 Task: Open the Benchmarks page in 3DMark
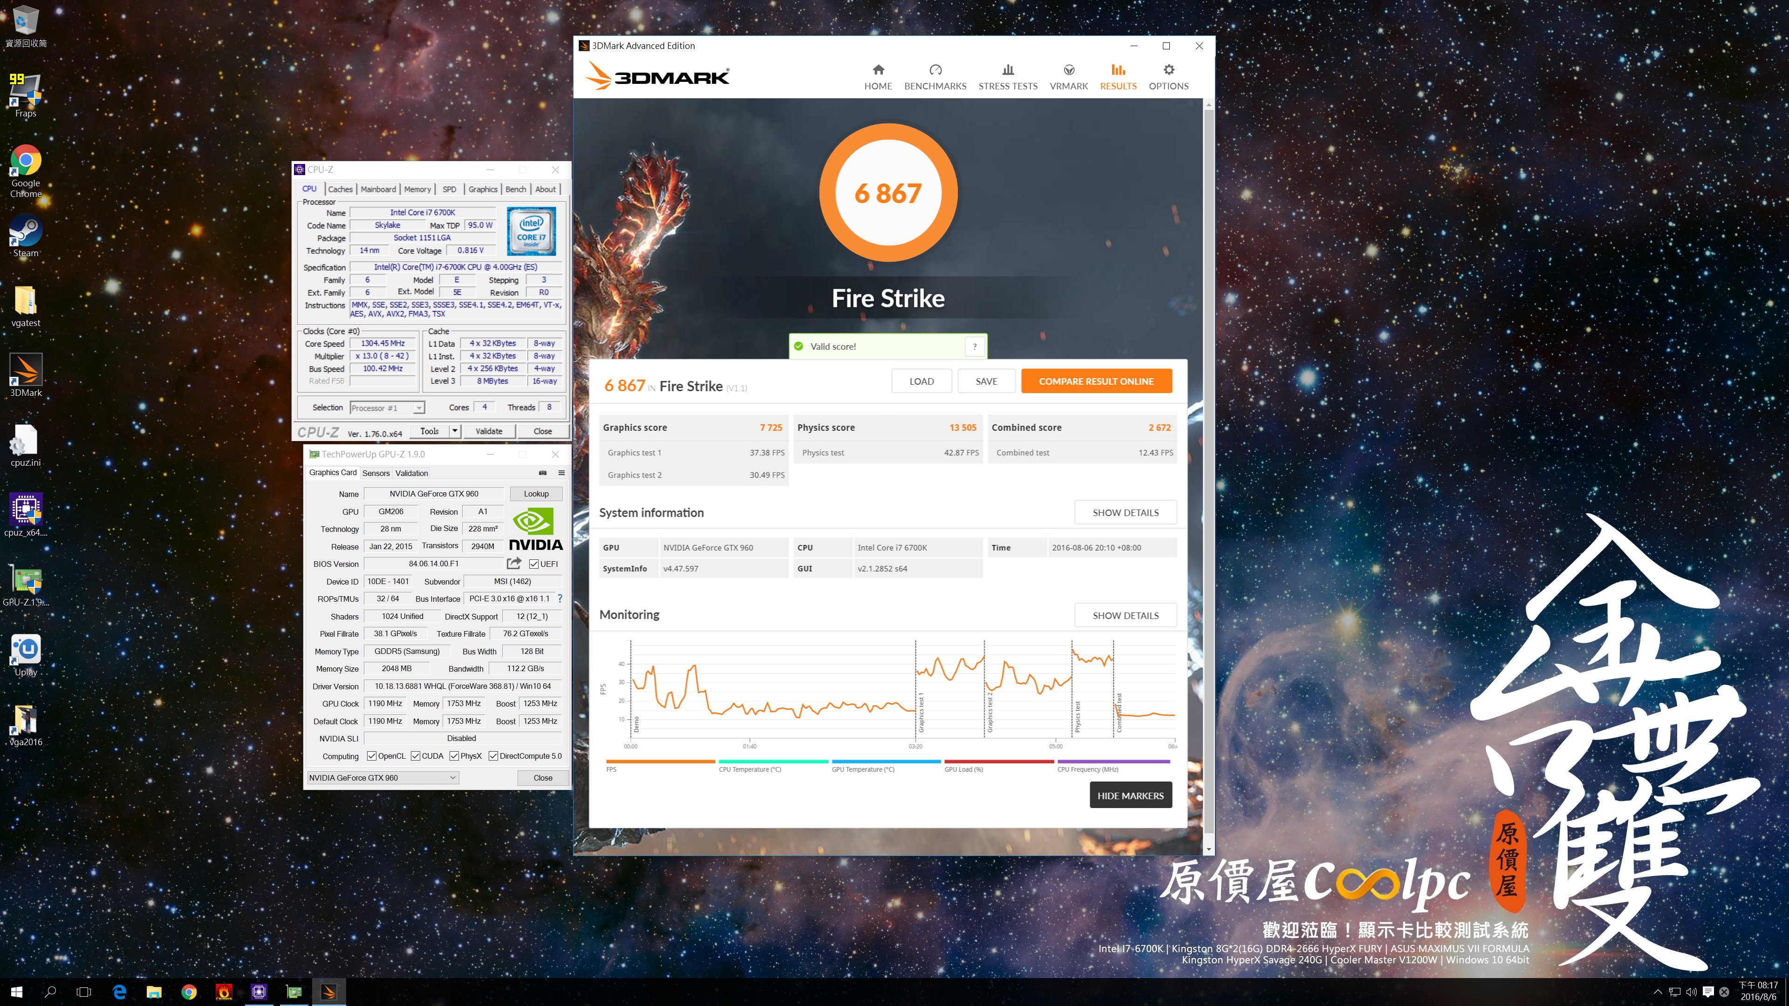point(935,77)
